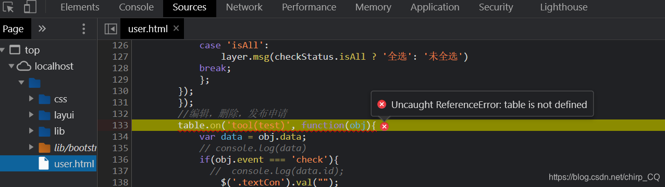Collapse the unnamed blue folder arrow
This screenshot has width=665, height=187.
[21, 83]
